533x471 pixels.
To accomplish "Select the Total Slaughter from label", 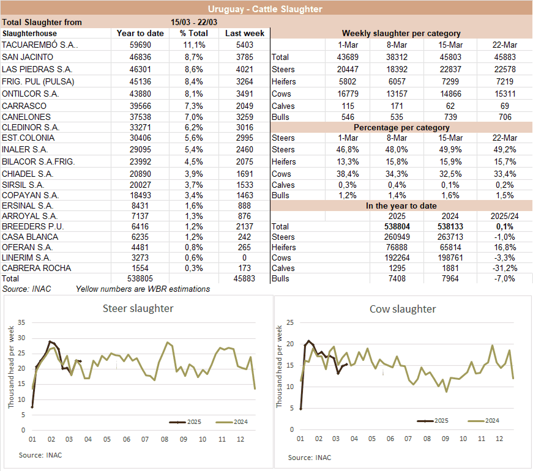I will 42,22.
